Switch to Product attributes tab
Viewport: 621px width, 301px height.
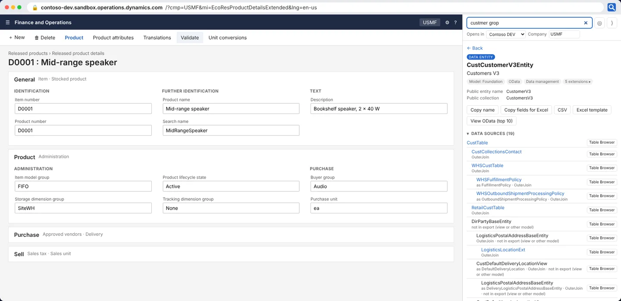[113, 38]
